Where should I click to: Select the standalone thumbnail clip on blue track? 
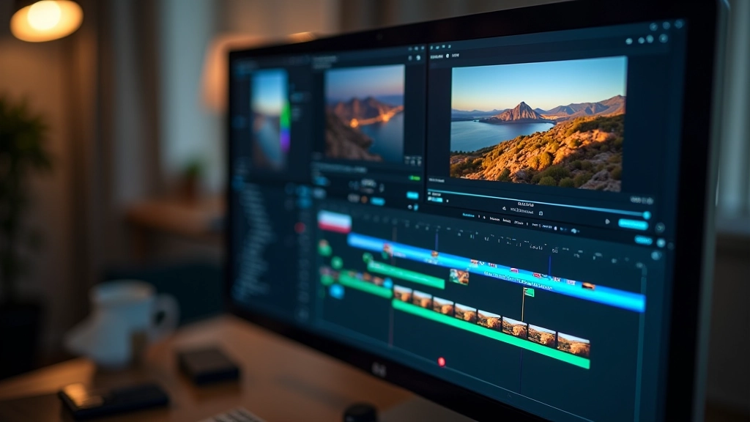pos(459,276)
